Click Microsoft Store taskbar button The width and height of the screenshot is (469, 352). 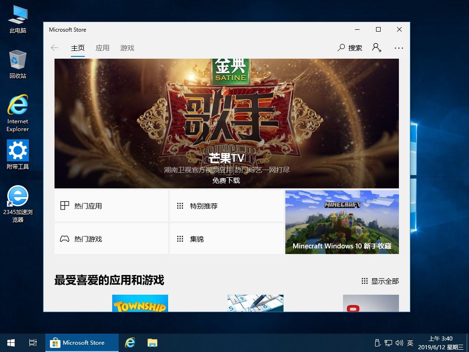click(82, 343)
